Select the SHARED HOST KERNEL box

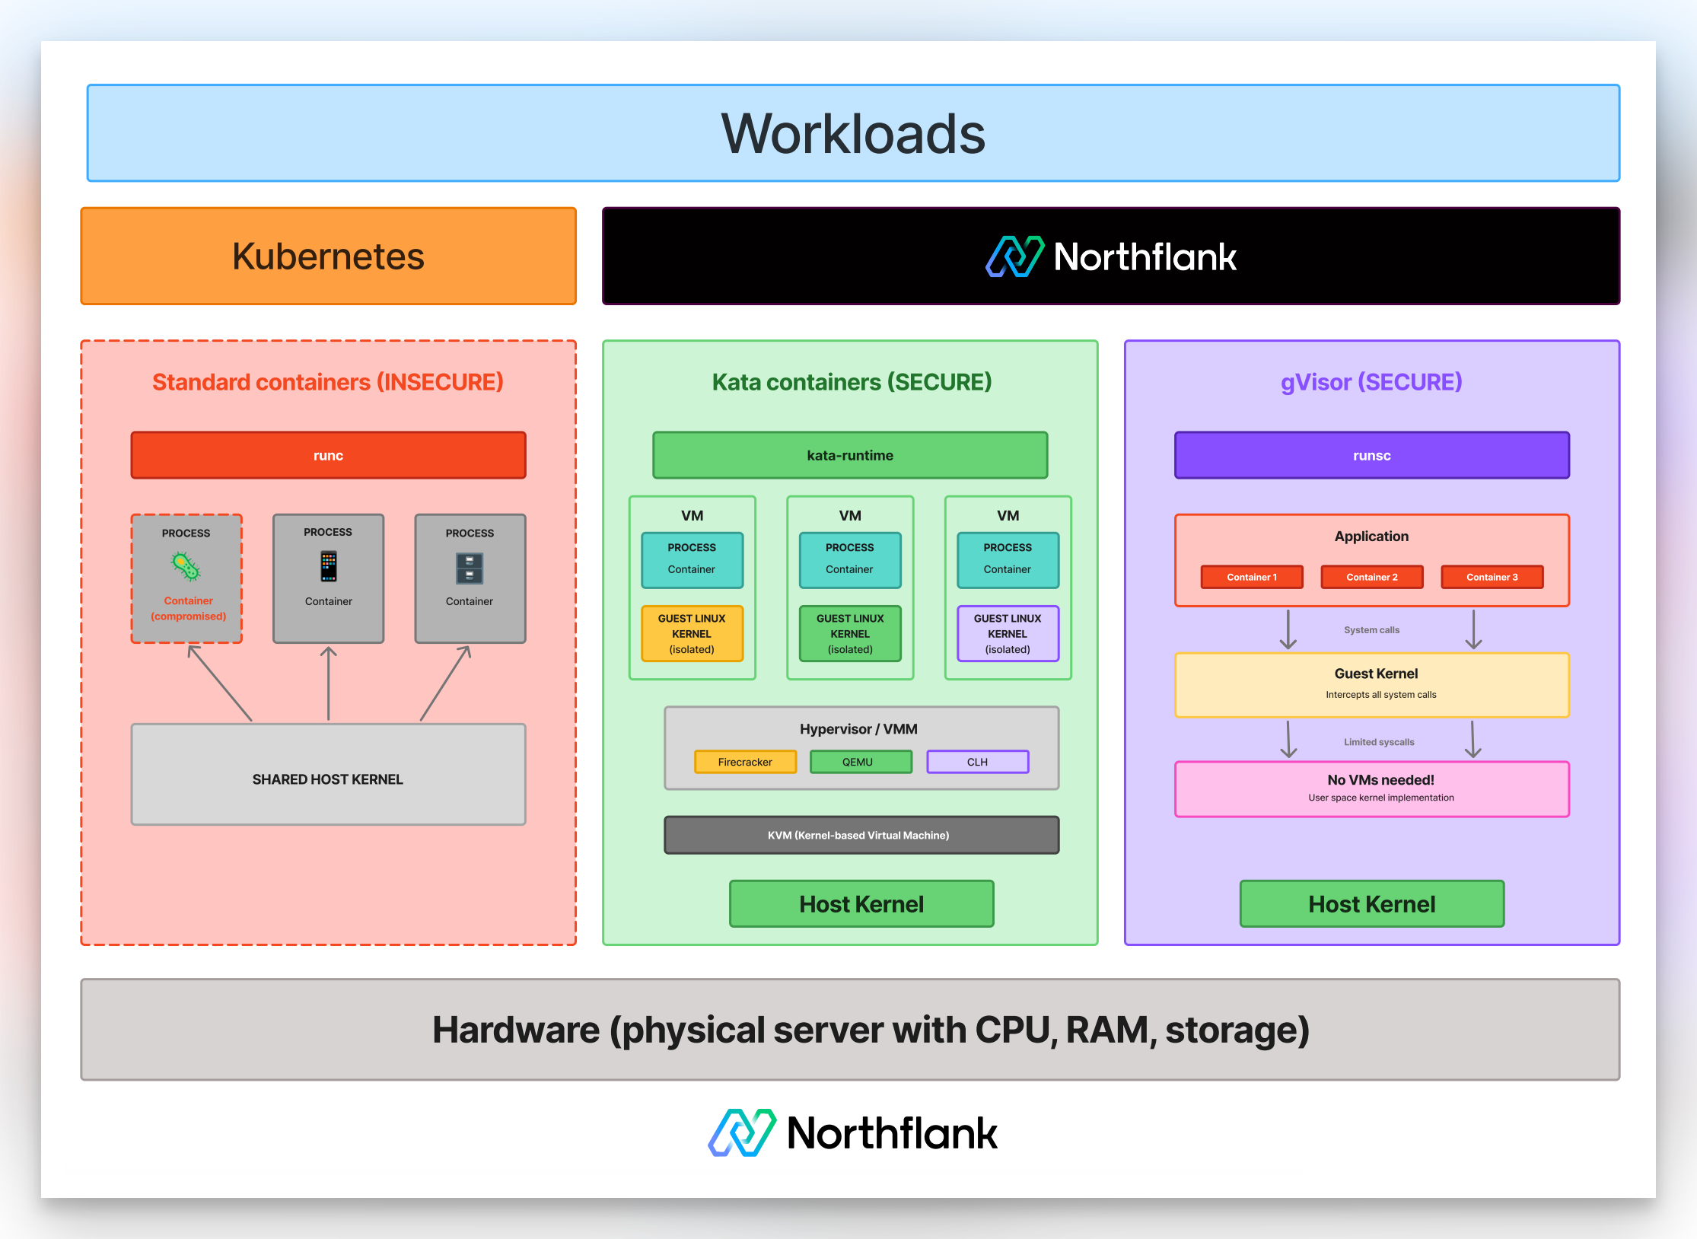(x=328, y=775)
